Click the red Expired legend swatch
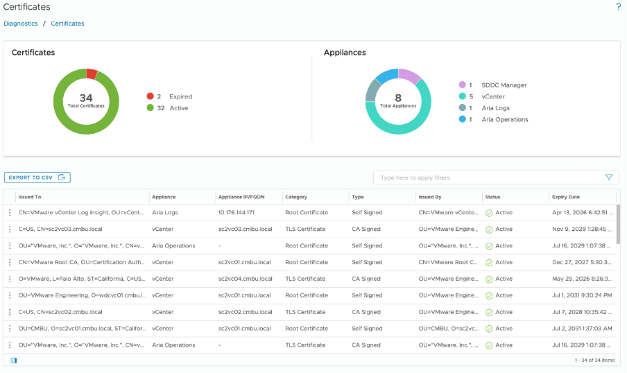Screen dimensions: 627x373 (150, 96)
